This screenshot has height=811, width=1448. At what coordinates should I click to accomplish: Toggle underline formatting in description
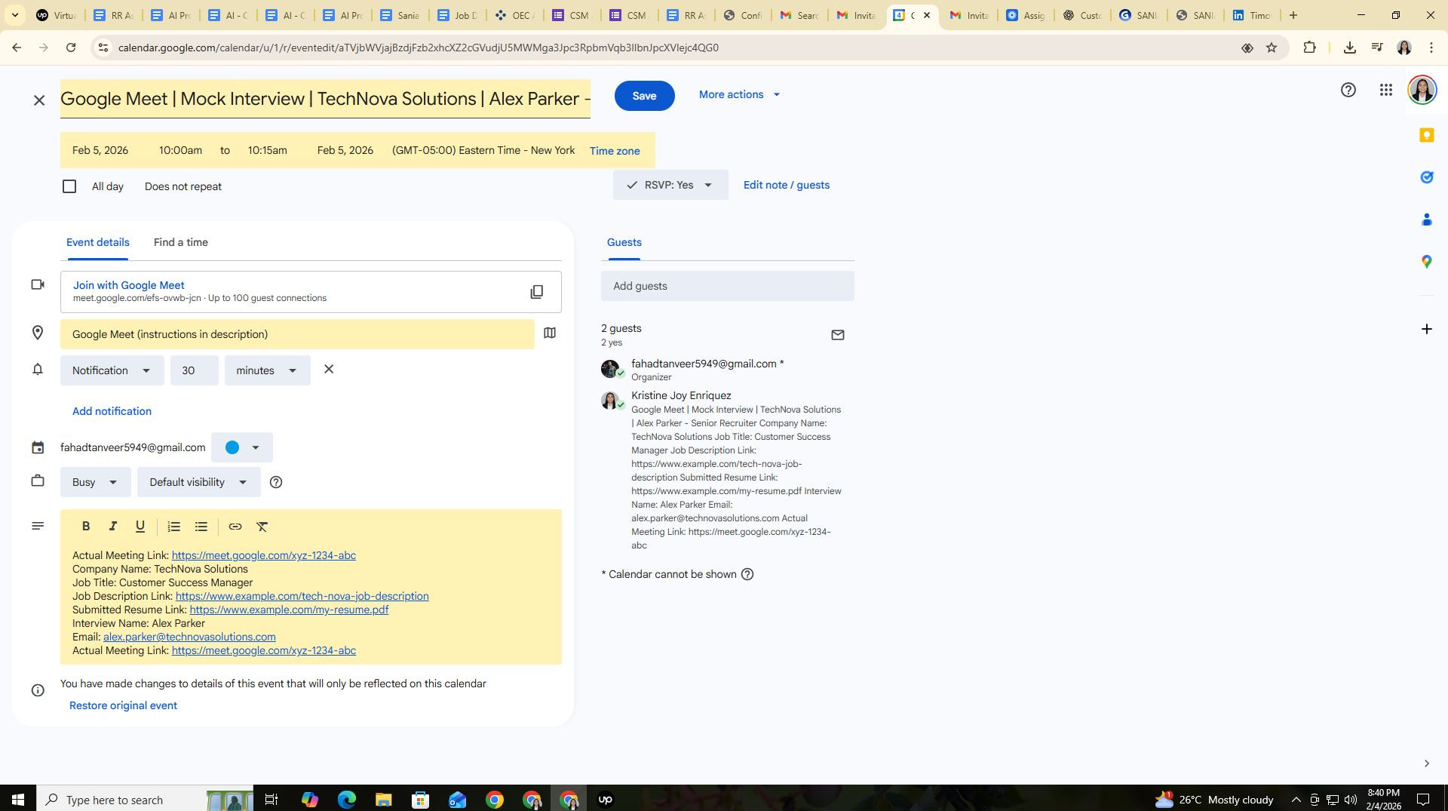coord(140,527)
